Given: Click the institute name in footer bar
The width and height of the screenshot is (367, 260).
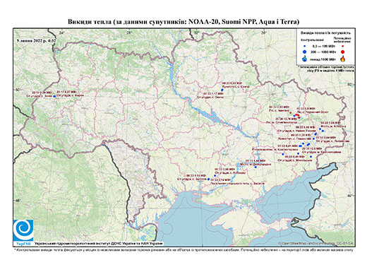Looking at the screenshot, I should pyautogui.click(x=99, y=243).
